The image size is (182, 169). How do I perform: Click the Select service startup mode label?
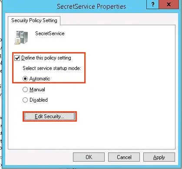point(52,68)
